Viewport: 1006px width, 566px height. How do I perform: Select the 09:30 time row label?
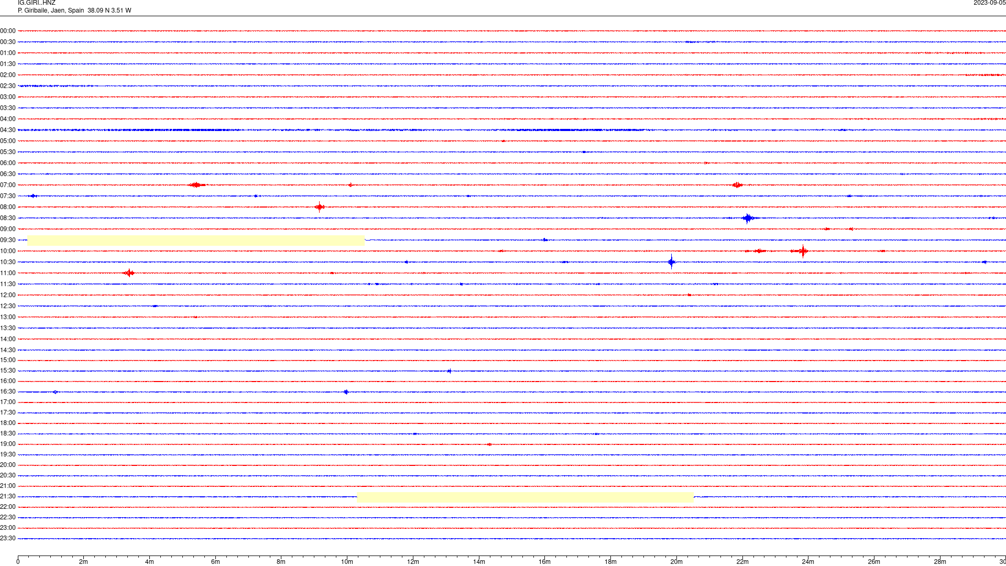[8, 240]
